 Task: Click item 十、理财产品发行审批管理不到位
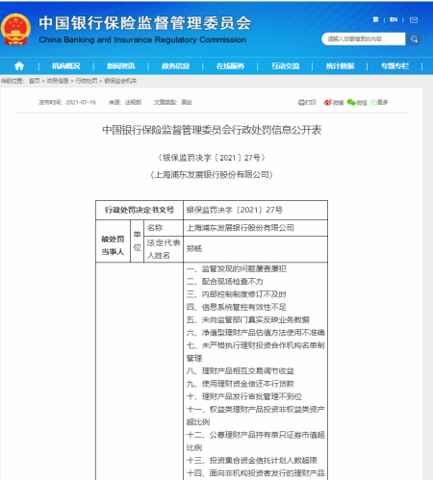(244, 396)
